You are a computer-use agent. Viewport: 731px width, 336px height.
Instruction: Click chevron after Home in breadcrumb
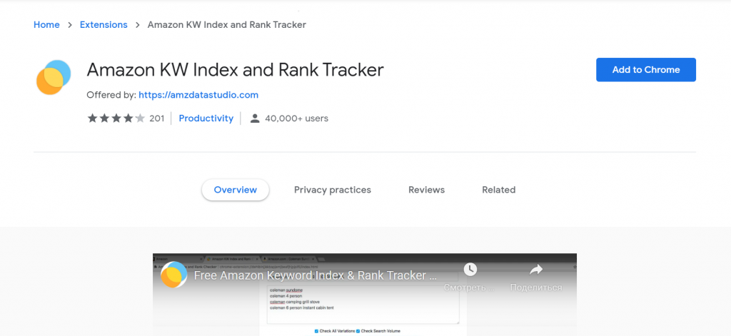point(70,25)
